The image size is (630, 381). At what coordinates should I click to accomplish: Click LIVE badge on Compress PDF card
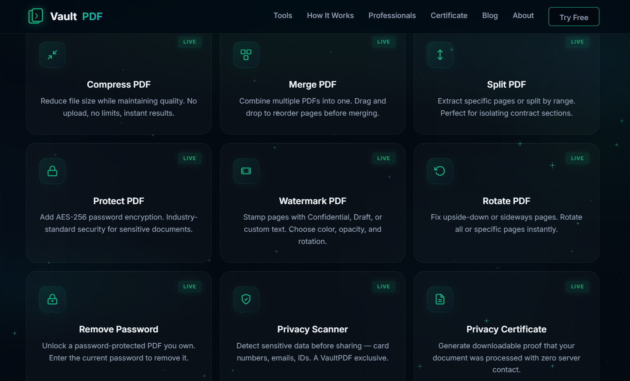190,42
